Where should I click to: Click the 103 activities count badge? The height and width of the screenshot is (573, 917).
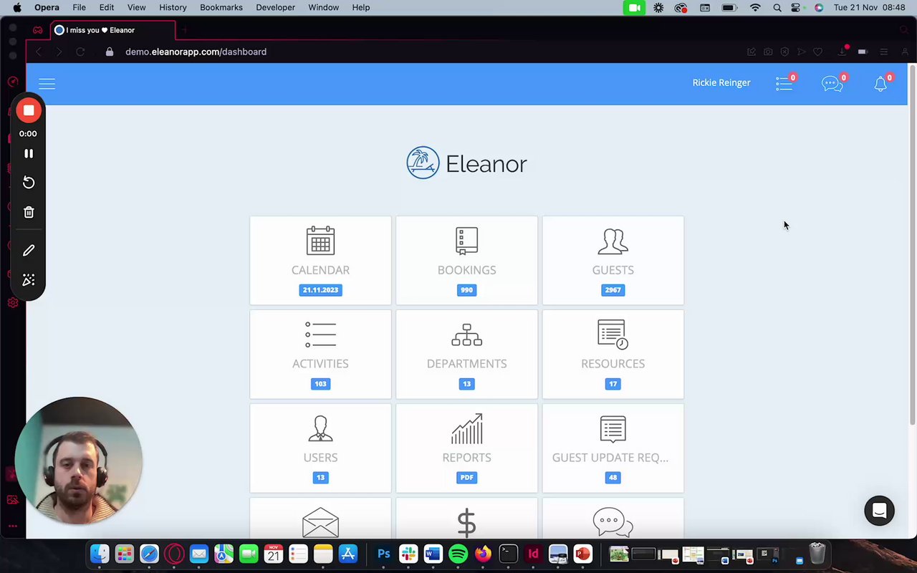pos(320,384)
